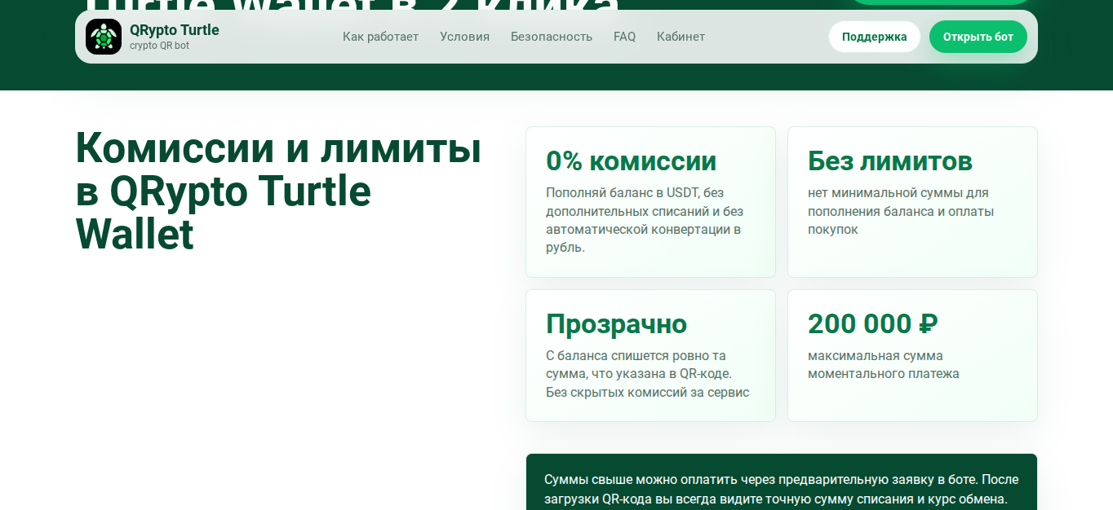This screenshot has height=510, width=1113.
Task: Click the dark green note Суммы свыше
Action: point(782,481)
